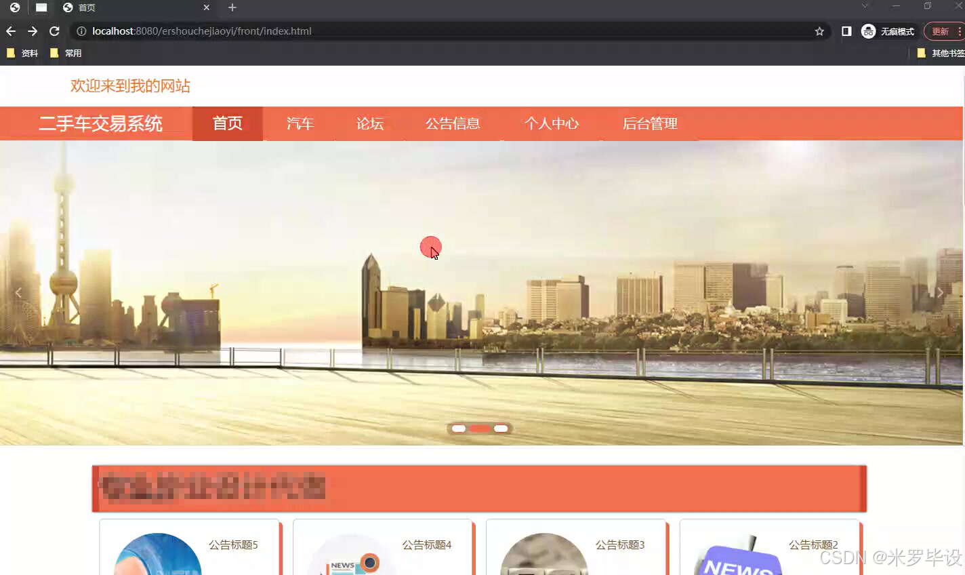Image resolution: width=965 pixels, height=575 pixels.
Task: Open the 汽车 navigation menu item
Action: pyautogui.click(x=300, y=123)
